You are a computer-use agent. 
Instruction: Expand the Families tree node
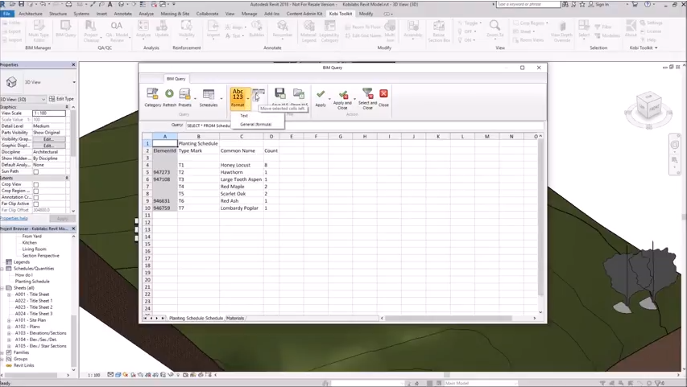point(2,352)
